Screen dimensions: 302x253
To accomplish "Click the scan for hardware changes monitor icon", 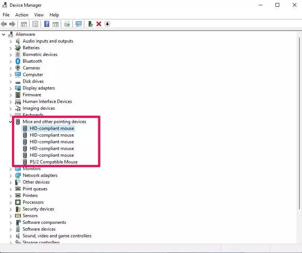I will pyautogui.click(x=79, y=24).
